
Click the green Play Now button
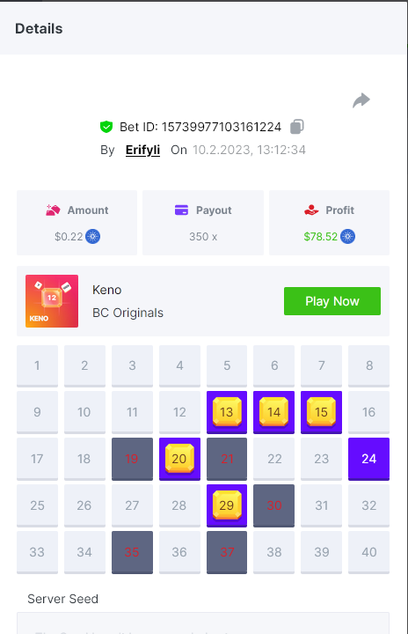[332, 301]
